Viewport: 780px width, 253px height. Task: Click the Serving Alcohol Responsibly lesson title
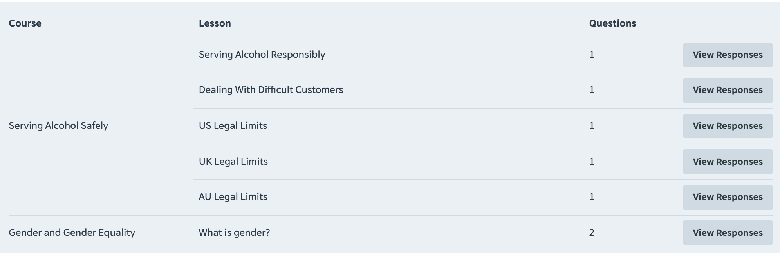262,55
